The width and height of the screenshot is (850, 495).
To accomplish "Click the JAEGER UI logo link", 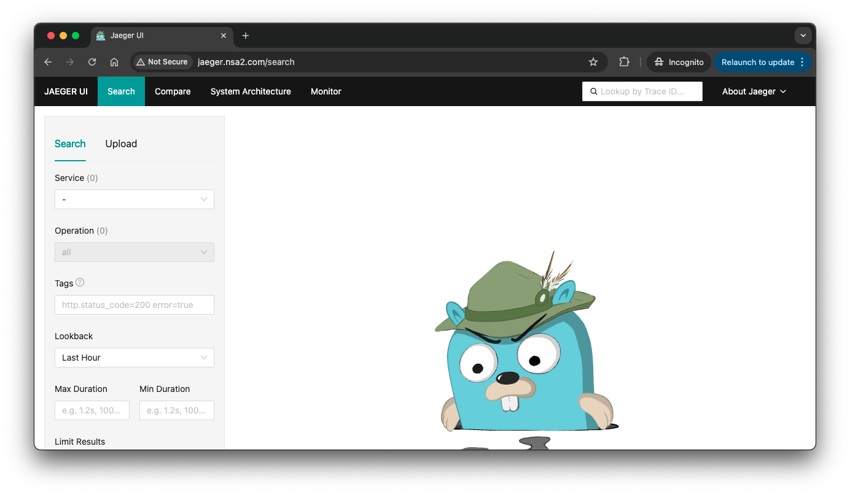I will (66, 91).
